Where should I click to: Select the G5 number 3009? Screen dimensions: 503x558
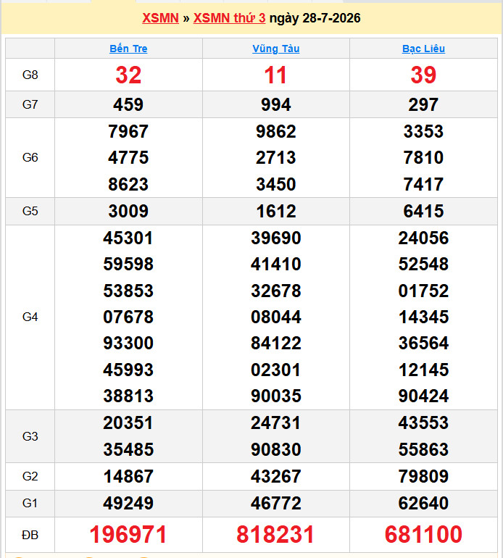click(x=128, y=211)
